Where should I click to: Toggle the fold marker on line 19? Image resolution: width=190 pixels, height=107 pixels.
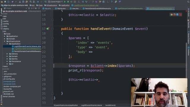(53, 38)
